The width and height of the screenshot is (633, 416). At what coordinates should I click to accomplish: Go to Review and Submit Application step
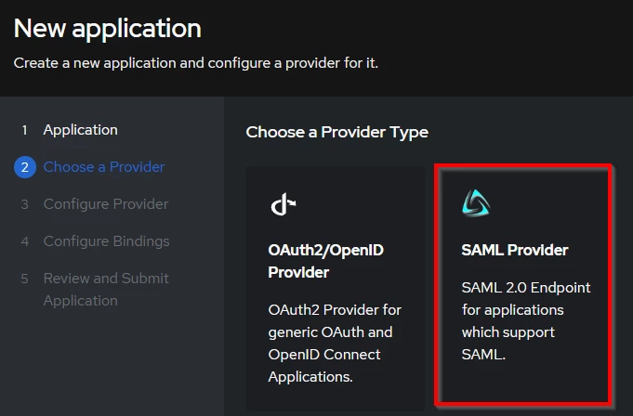coord(106,289)
